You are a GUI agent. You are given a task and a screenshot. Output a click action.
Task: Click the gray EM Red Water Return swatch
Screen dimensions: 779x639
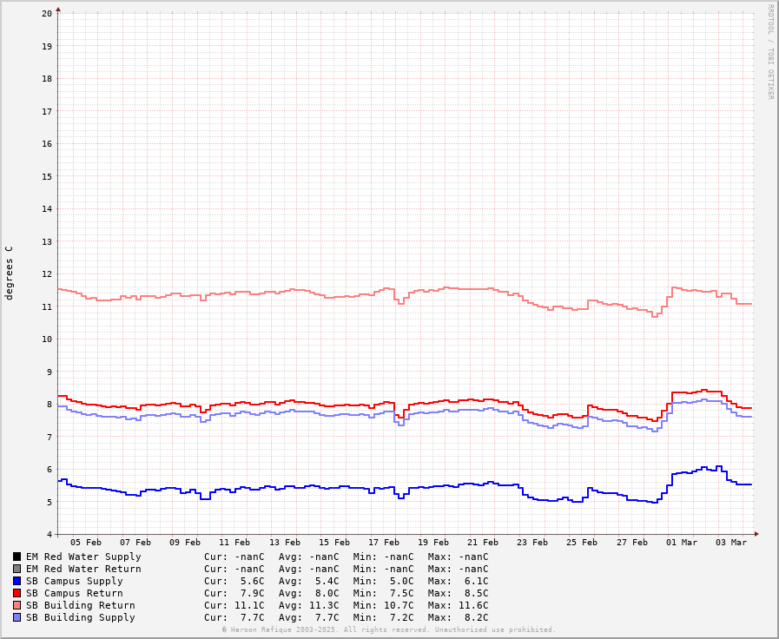(x=17, y=569)
